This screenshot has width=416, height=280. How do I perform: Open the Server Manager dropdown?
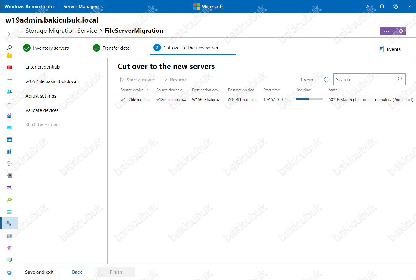click(84, 6)
